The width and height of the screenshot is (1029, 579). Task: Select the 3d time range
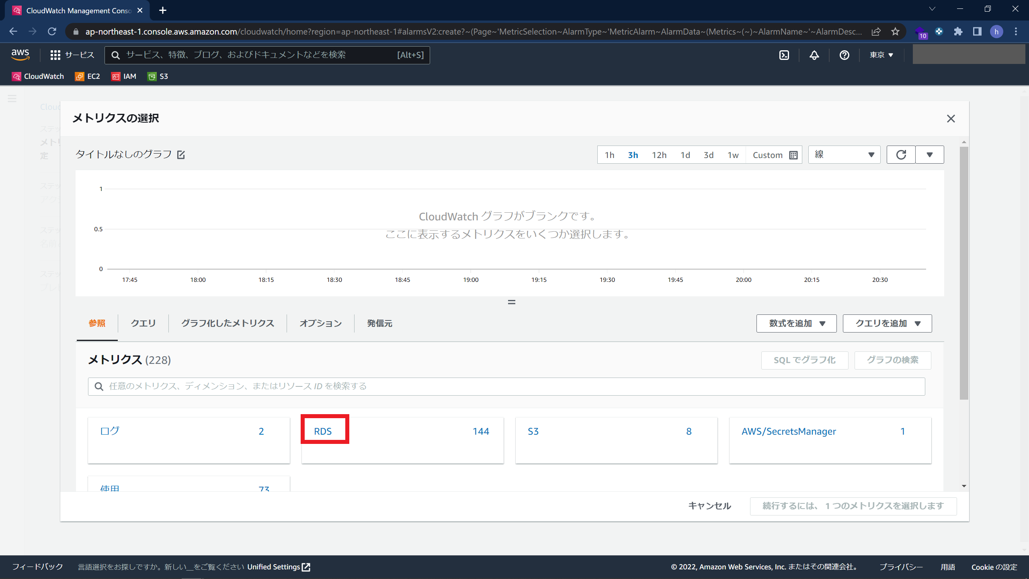tap(709, 155)
